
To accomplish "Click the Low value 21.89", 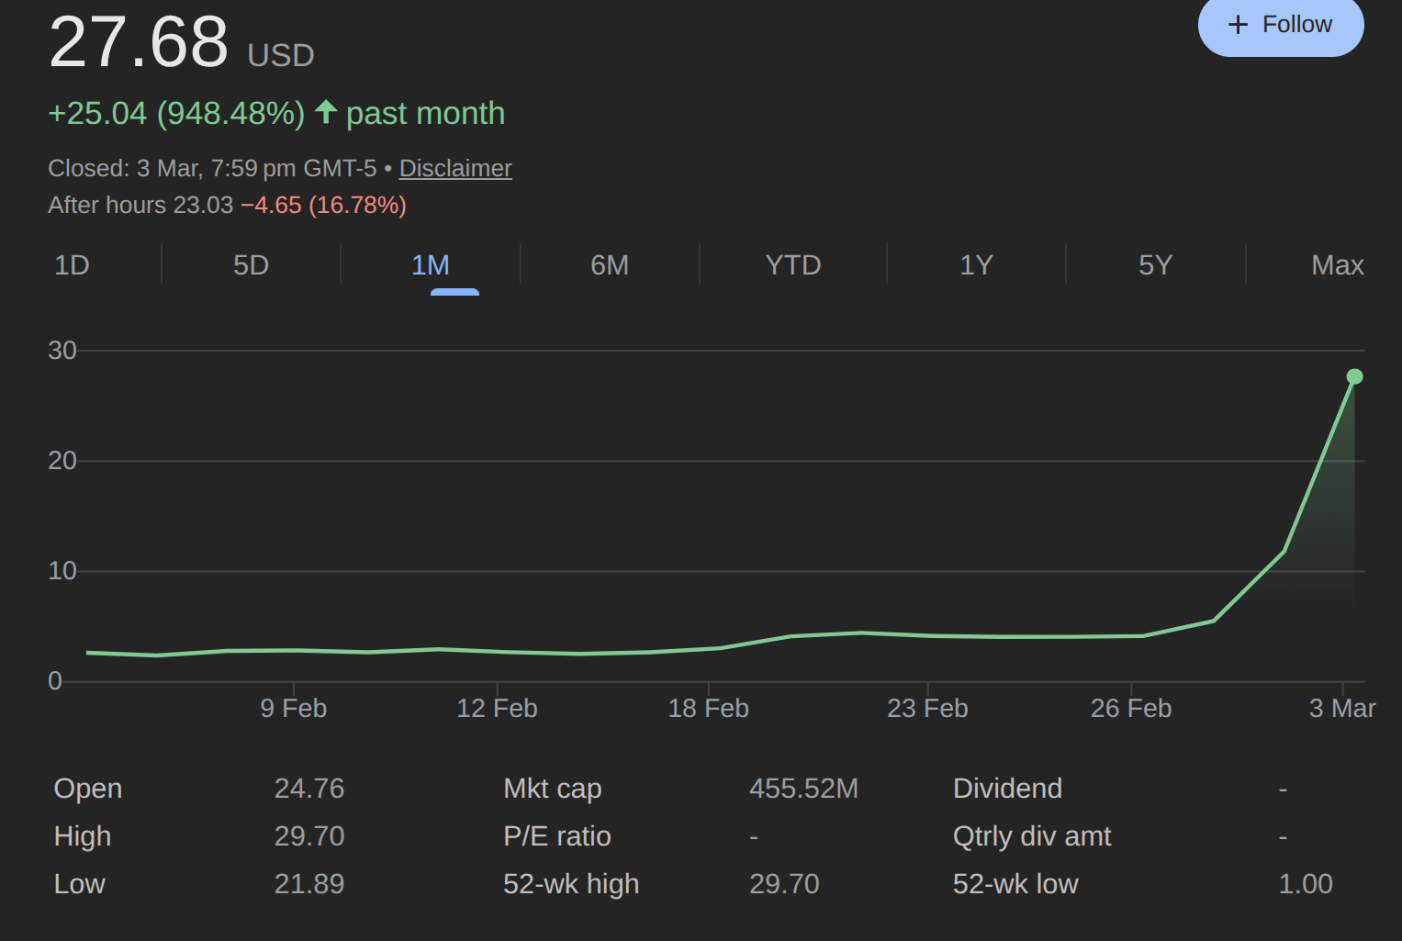I will tap(309, 884).
